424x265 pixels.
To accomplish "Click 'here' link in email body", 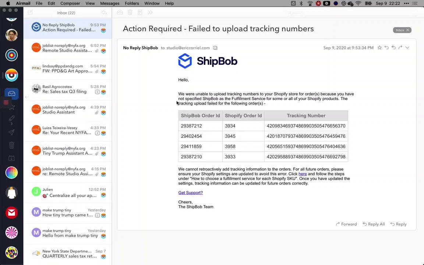I will [303, 174].
